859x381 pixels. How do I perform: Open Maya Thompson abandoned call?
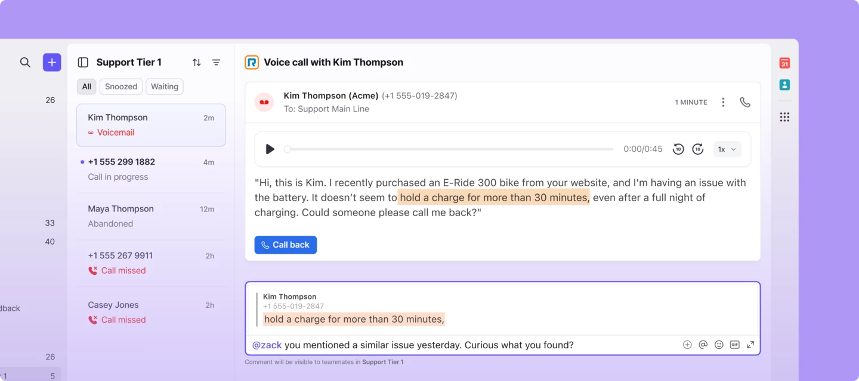[151, 216]
